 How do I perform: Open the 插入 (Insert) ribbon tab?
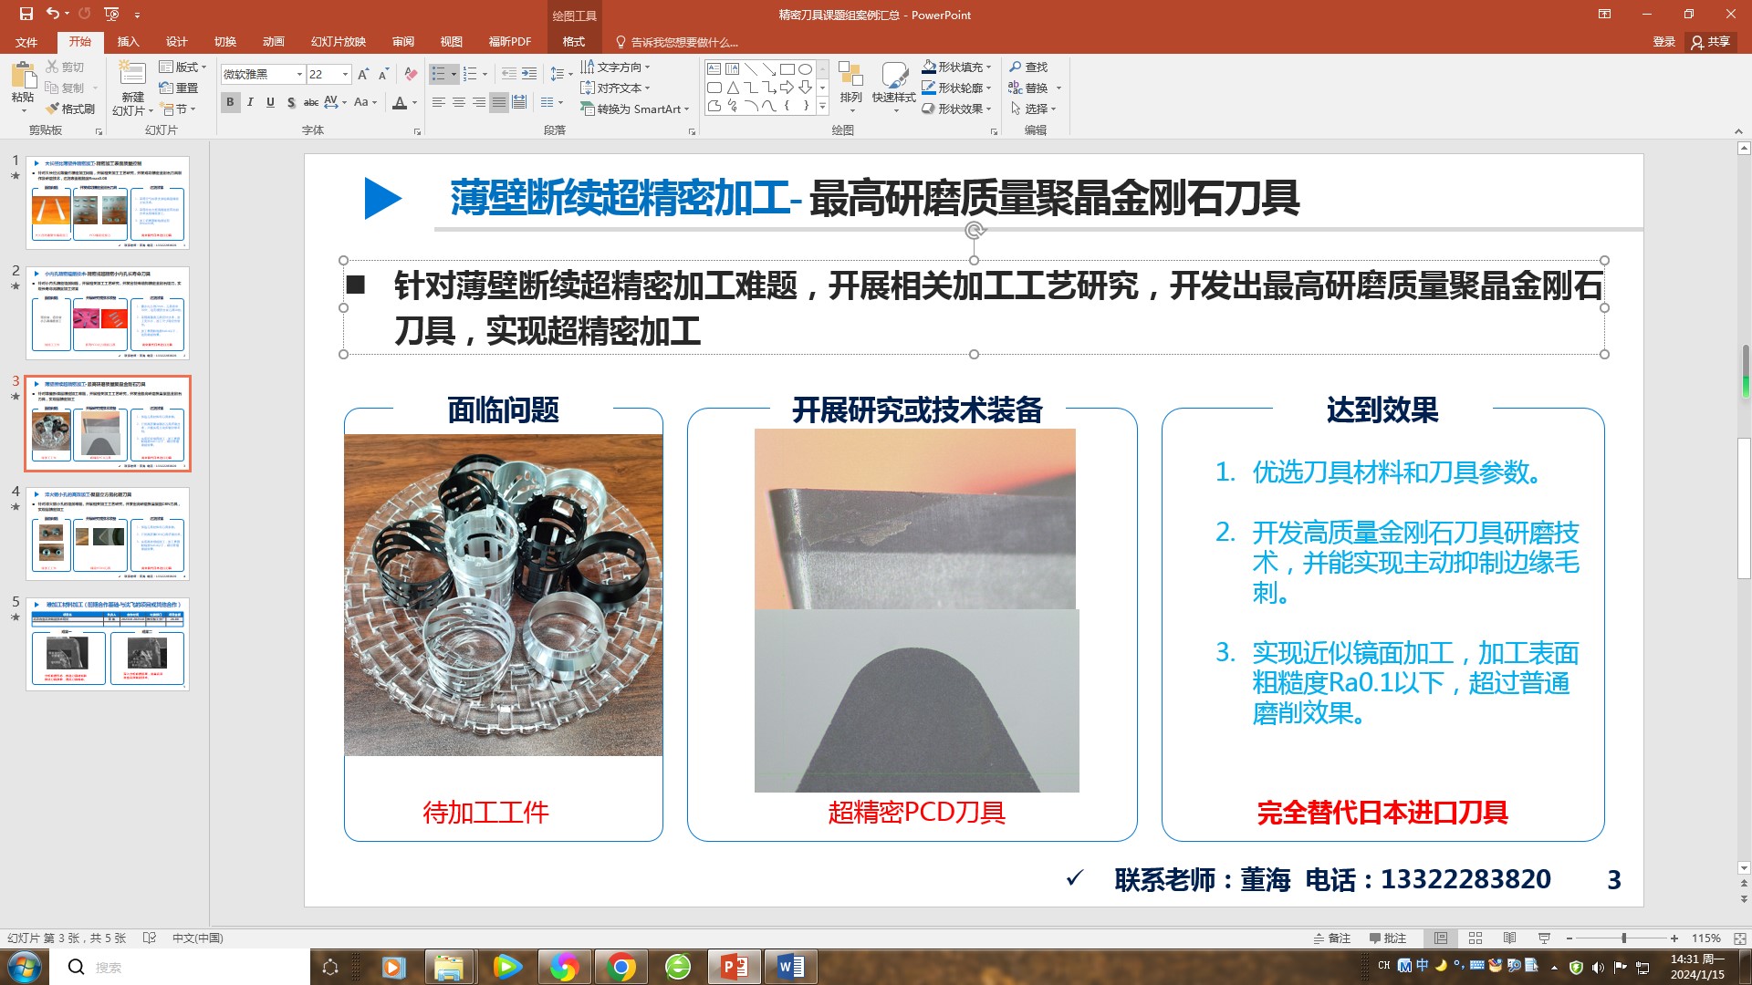point(128,41)
